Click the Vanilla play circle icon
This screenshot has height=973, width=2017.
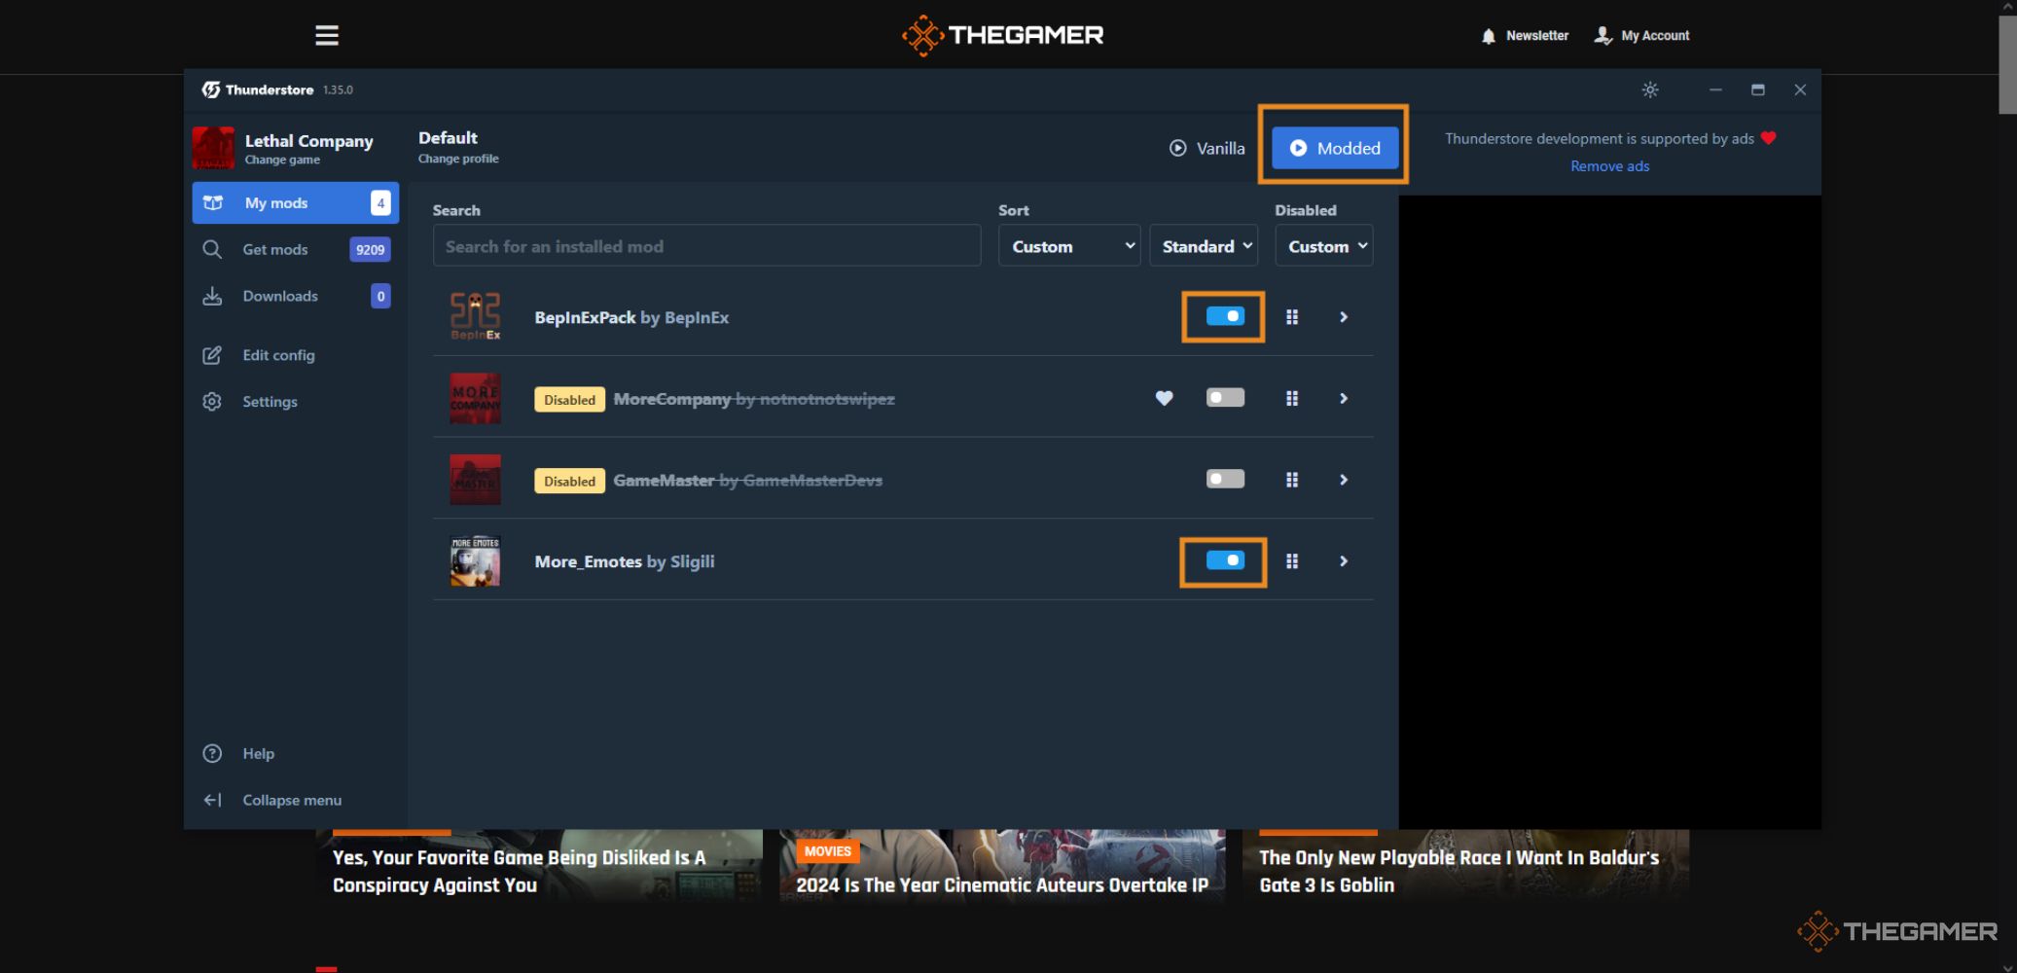[x=1177, y=148]
